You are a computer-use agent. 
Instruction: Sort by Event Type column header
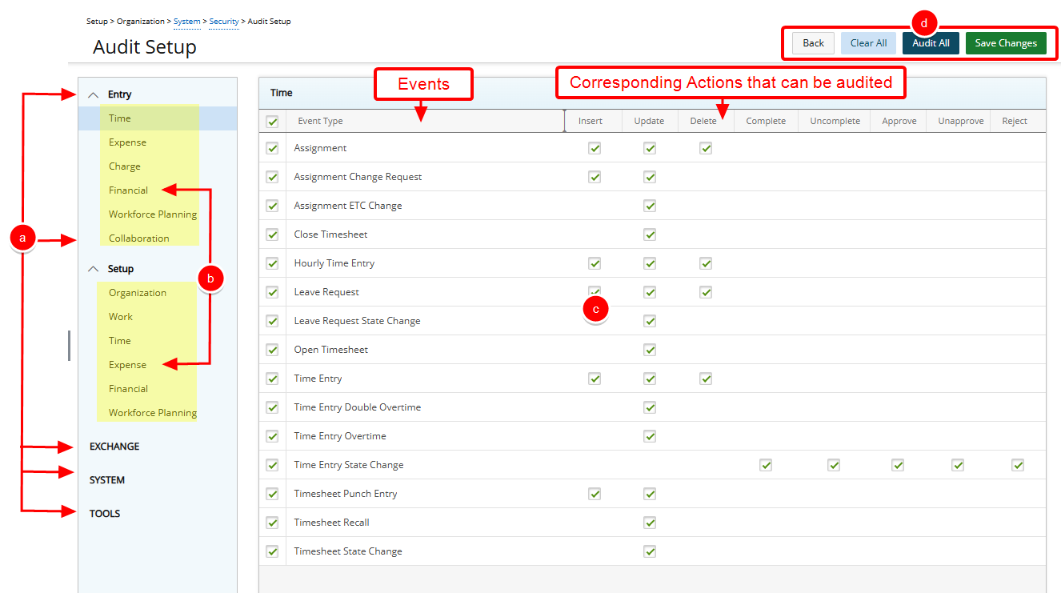(320, 122)
